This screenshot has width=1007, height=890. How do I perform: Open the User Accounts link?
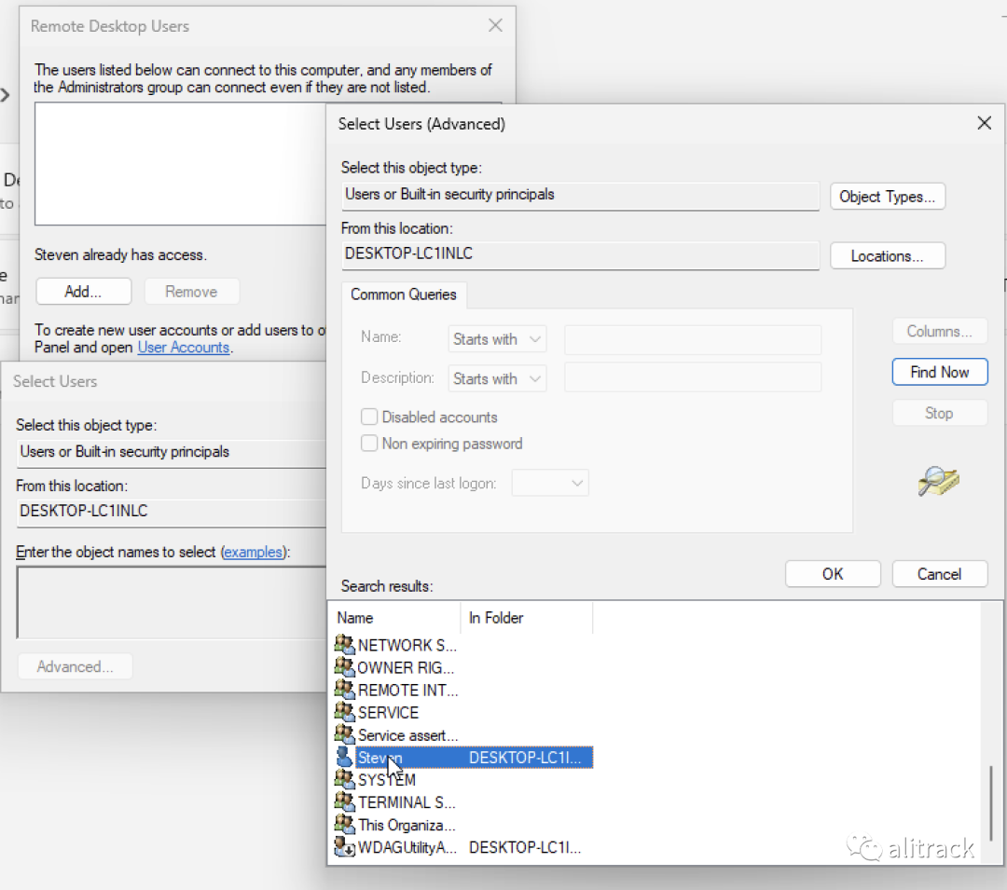pyautogui.click(x=183, y=348)
